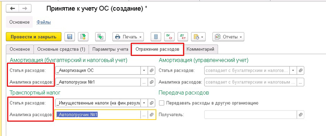Save the document with the floppy disk icon
Screen dimensions: 326x136
(x=70, y=37)
